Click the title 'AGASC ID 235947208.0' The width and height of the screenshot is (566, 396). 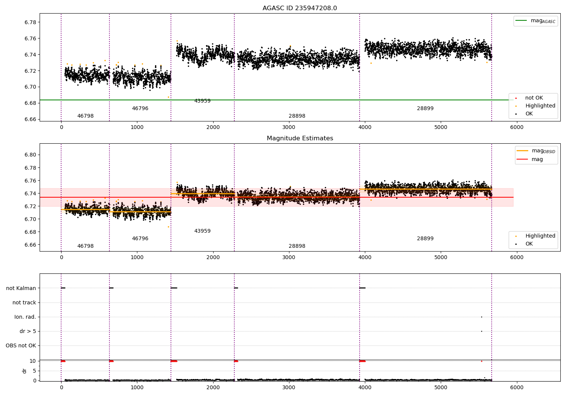[x=300, y=8]
